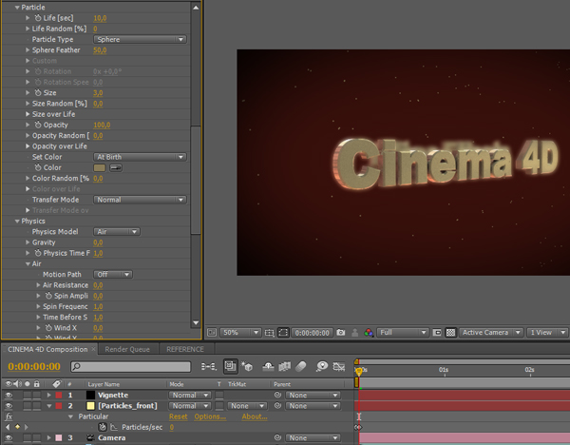Viewport: 570px width, 445px height.
Task: Hide the Particles_front layer
Action: point(9,406)
